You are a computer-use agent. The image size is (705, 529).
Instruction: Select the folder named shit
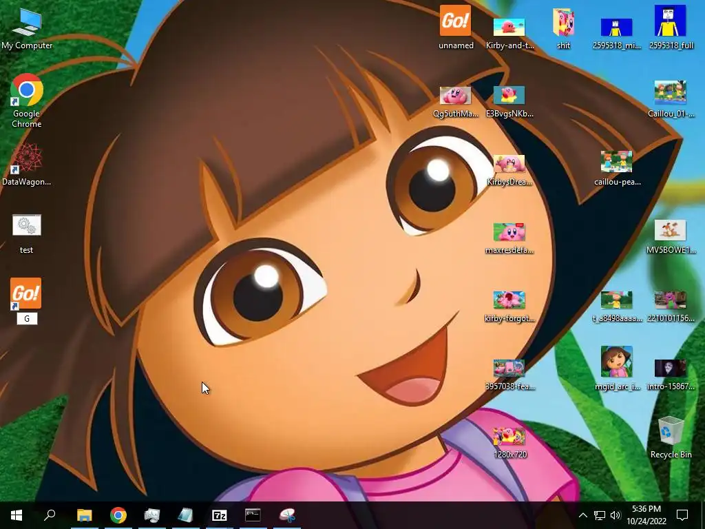(x=563, y=28)
